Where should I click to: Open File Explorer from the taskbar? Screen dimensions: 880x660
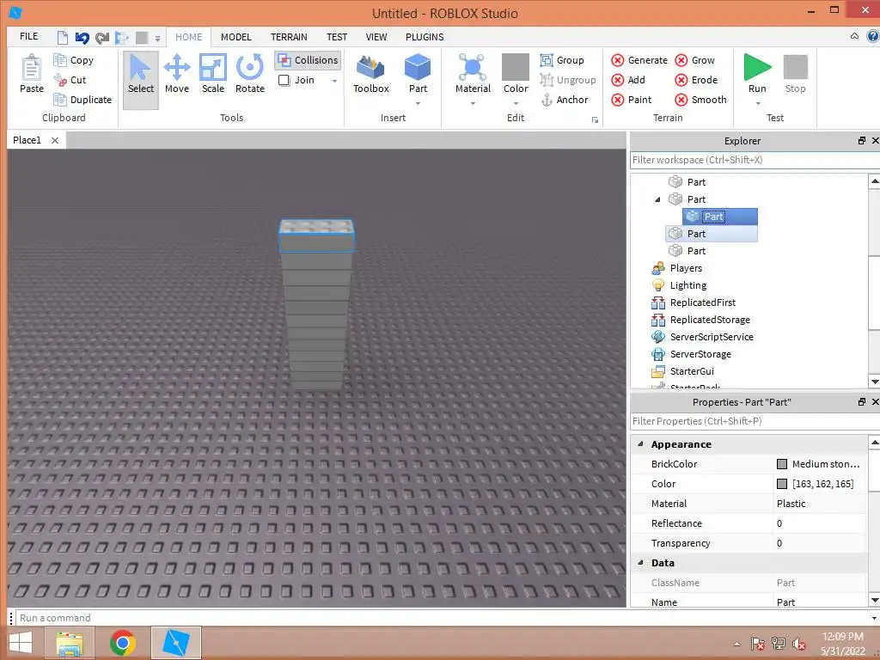[70, 643]
